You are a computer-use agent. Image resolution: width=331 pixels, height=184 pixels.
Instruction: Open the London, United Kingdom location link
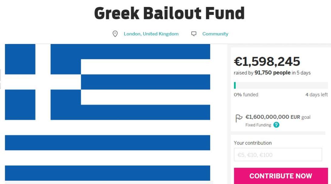point(151,34)
